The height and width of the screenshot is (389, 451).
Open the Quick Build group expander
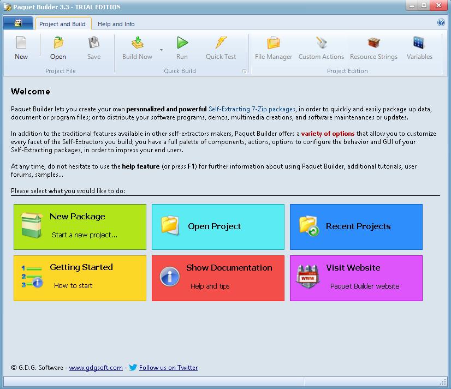[x=244, y=71]
